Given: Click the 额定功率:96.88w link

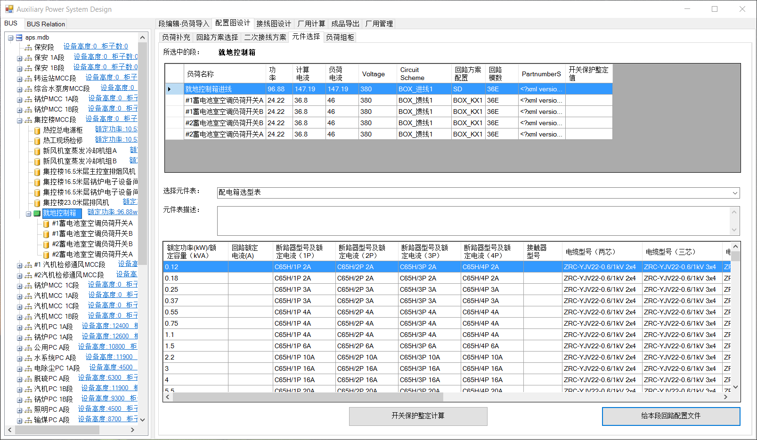Looking at the screenshot, I should point(112,212).
